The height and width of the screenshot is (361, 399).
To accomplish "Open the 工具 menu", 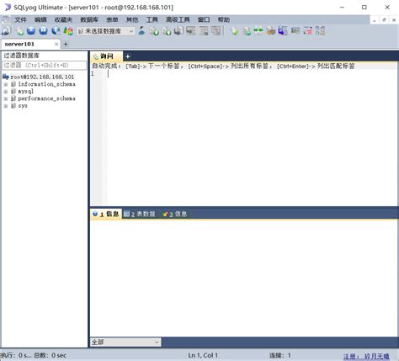I will (152, 19).
